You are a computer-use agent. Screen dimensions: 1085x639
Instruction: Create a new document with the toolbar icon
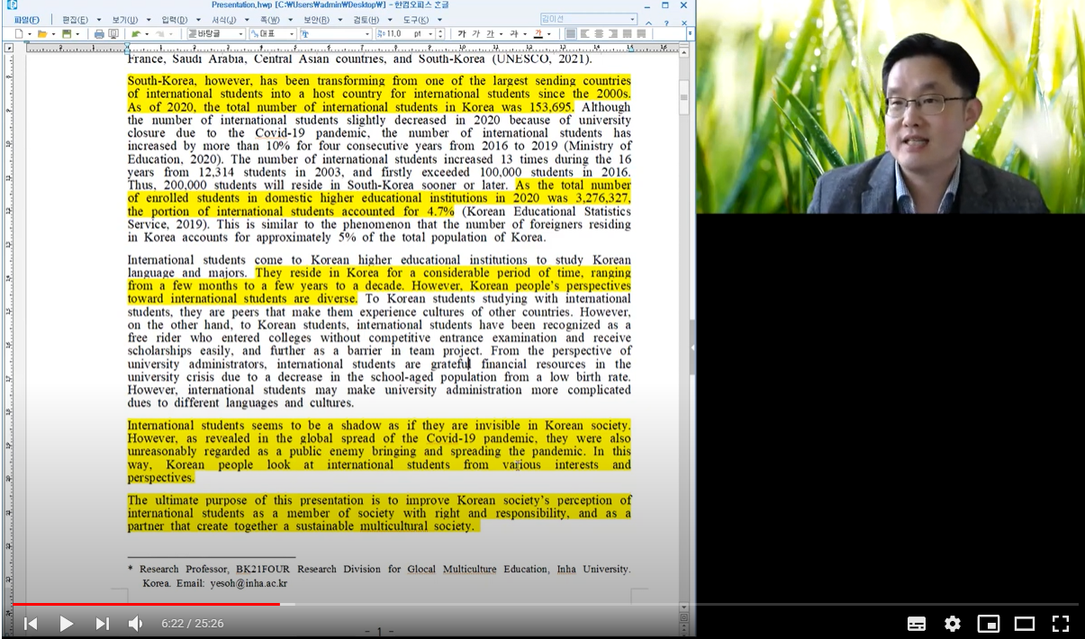19,34
